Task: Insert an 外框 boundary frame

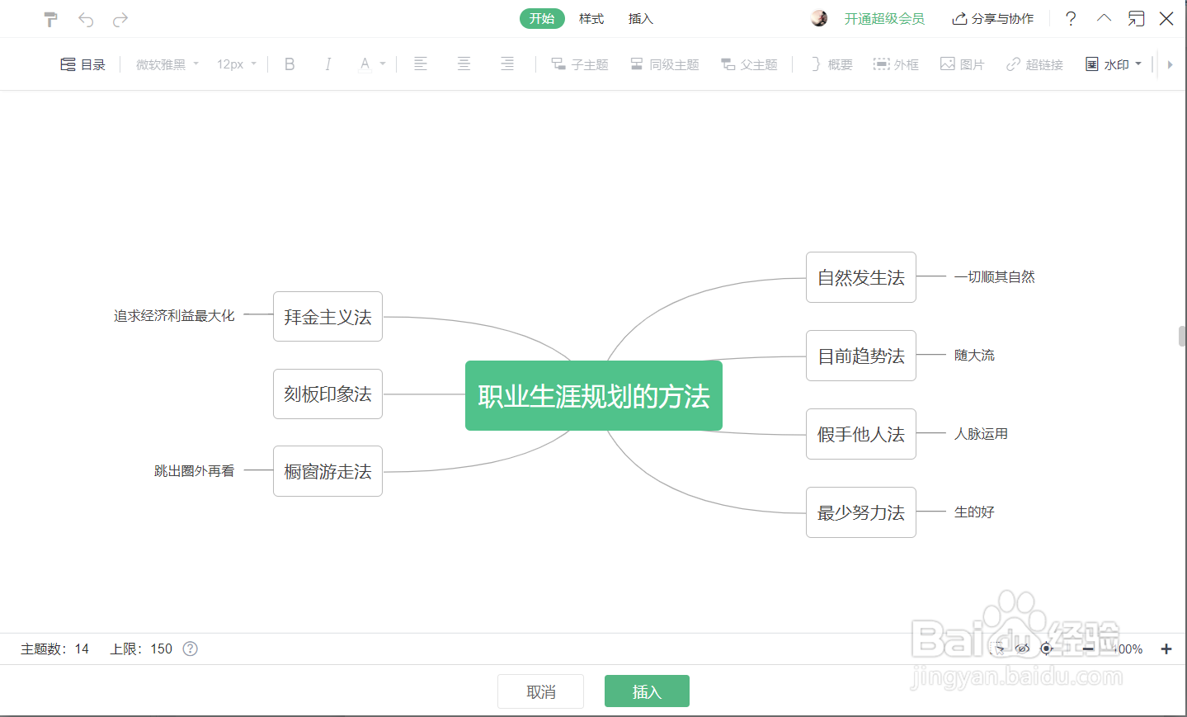Action: (896, 64)
